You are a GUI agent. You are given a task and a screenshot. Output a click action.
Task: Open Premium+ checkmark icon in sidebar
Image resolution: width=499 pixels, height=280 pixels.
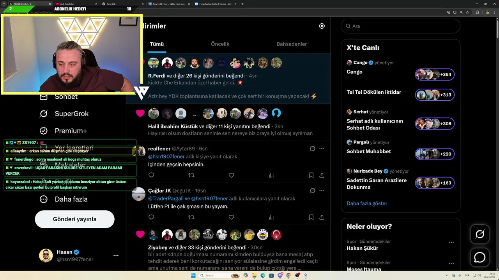pyautogui.click(x=44, y=131)
